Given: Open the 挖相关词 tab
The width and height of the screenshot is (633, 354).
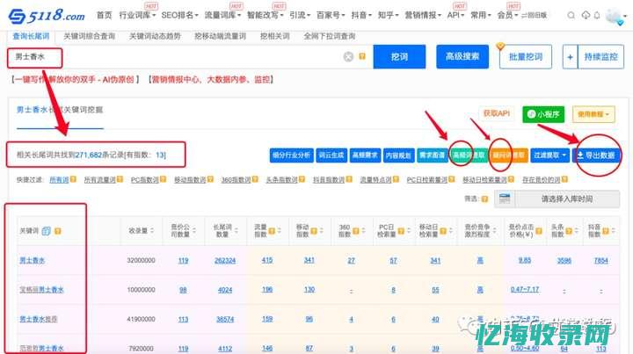Looking at the screenshot, I should (x=275, y=37).
